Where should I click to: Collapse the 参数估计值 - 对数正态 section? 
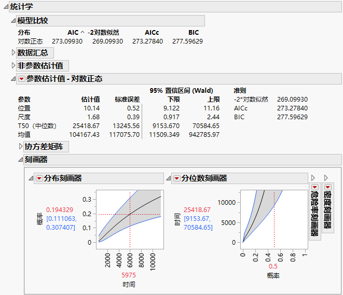click(13, 79)
